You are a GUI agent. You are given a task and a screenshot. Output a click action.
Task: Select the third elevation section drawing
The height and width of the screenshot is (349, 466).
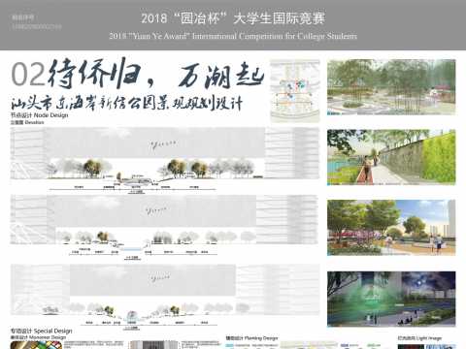165,297
